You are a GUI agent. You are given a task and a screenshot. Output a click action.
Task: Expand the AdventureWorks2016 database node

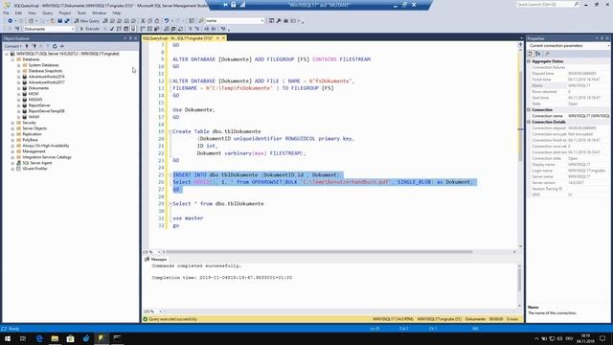19,77
